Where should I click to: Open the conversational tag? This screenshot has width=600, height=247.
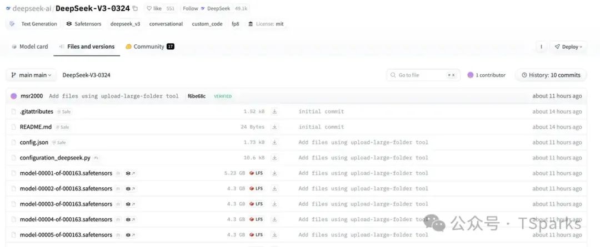166,24
